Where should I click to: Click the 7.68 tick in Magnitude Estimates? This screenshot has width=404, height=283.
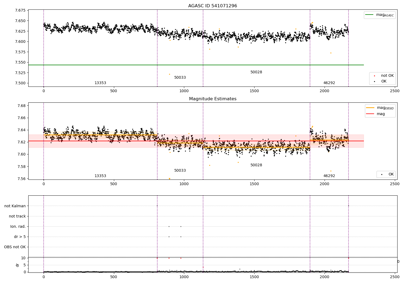(21, 106)
